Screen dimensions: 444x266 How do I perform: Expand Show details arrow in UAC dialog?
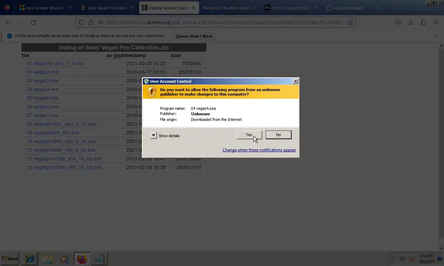coord(153,135)
